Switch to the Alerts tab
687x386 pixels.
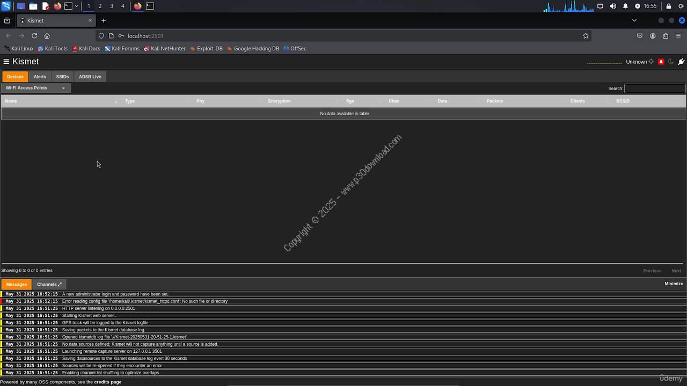point(40,77)
